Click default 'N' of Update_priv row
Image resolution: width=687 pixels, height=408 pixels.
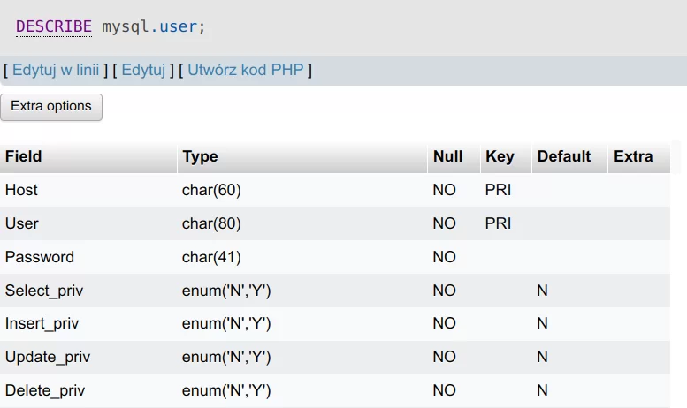(542, 357)
